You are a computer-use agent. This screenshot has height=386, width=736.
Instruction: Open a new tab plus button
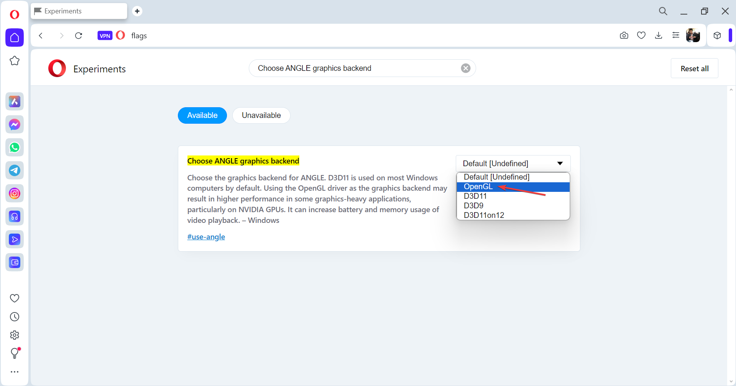click(x=137, y=11)
